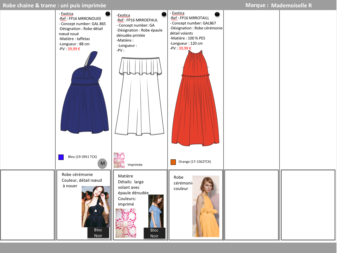Click the empty note box at far right
The image size is (337, 253).
click(x=308, y=205)
